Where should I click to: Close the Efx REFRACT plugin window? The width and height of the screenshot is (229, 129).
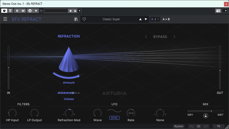[226, 4]
